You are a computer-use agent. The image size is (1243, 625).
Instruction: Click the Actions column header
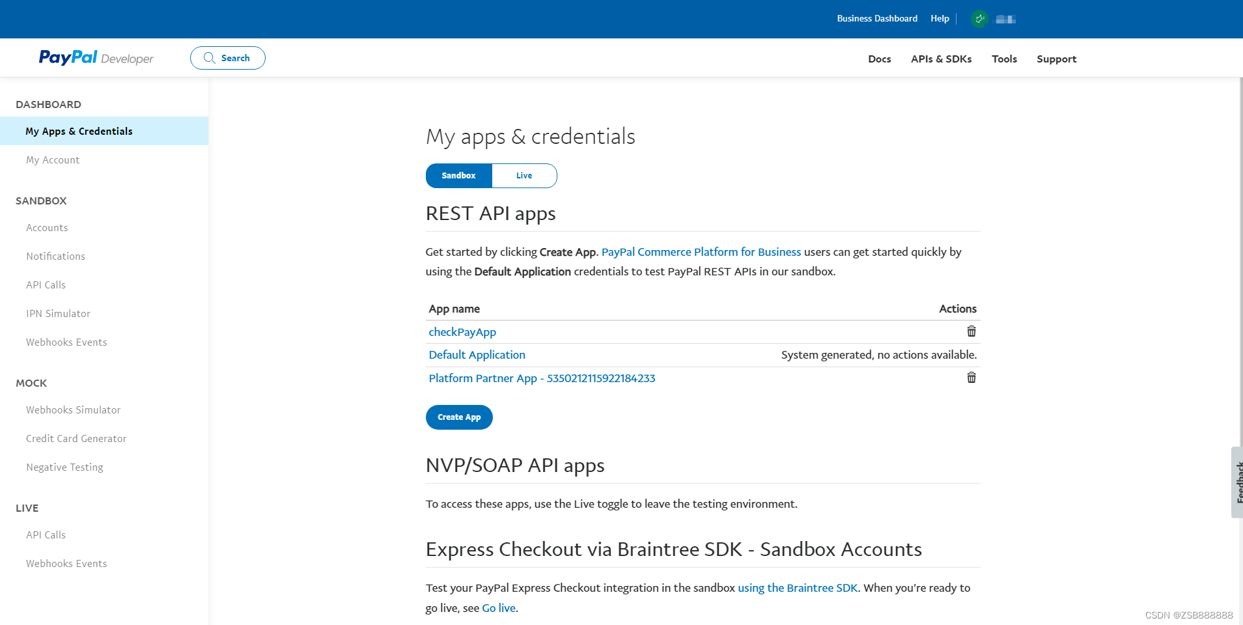(x=958, y=309)
